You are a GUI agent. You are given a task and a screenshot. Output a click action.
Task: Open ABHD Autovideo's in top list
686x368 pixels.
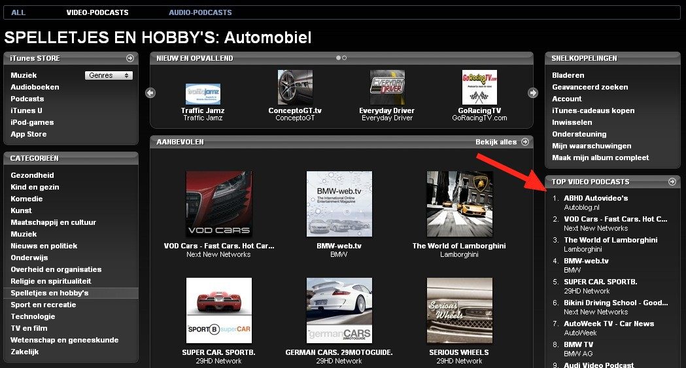596,198
